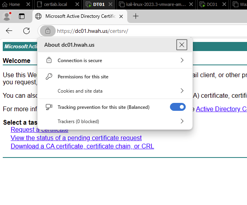Open the Edge profile avatar icon
247x205 pixels.
tap(7, 16)
